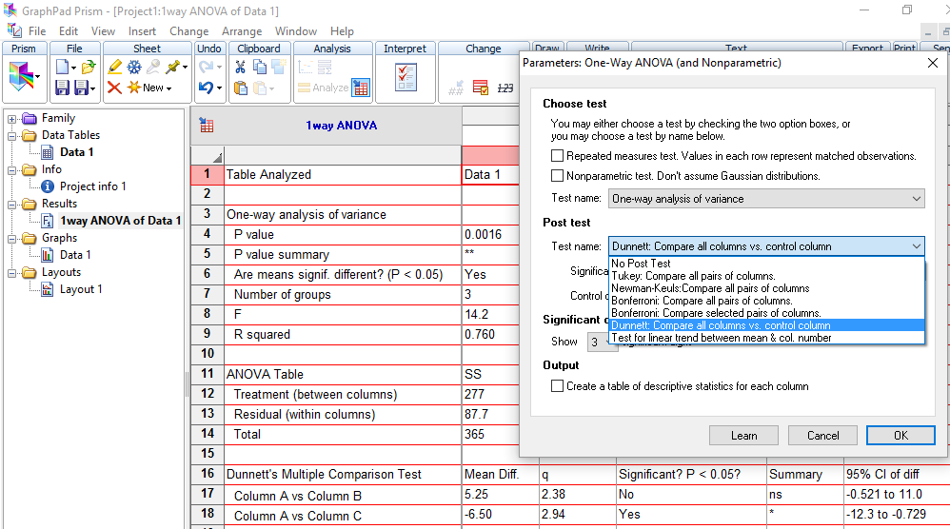Collapse the Post test Dunnett dropdown arrow
The width and height of the screenshot is (950, 529).
[916, 246]
